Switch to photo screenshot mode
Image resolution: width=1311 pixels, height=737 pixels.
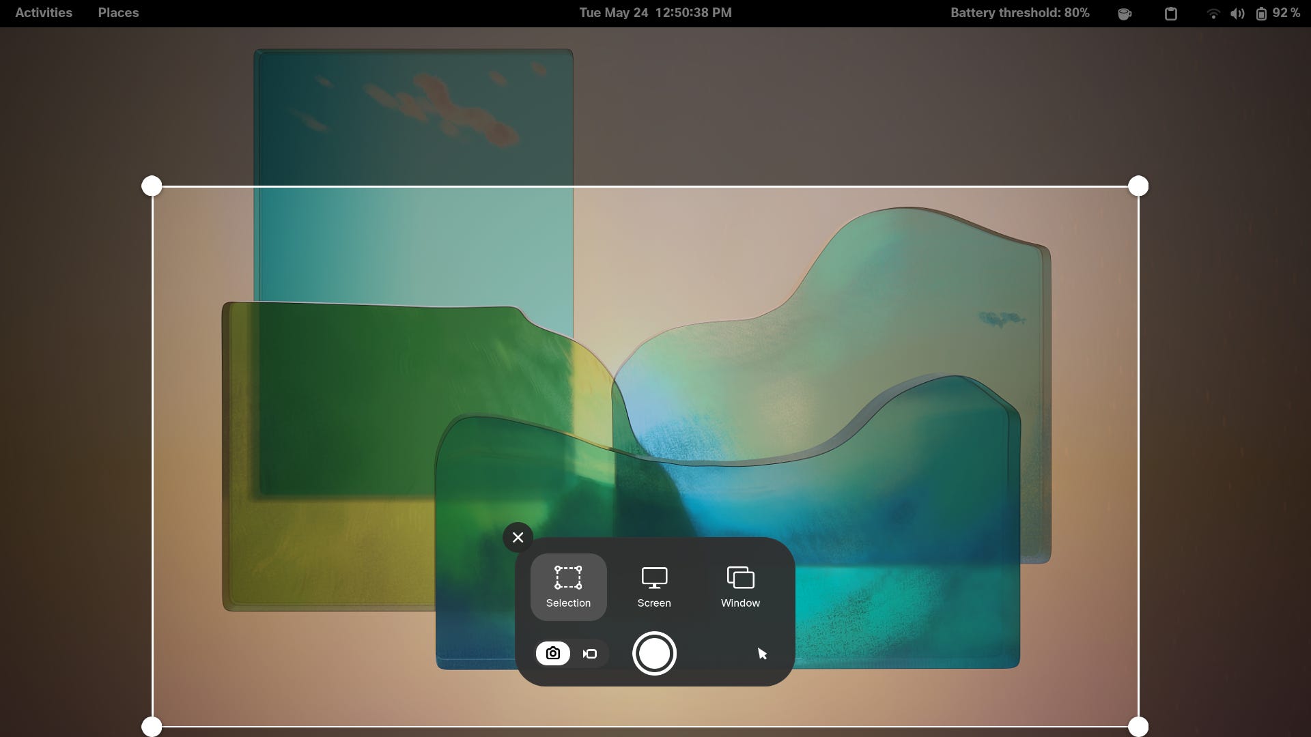pyautogui.click(x=553, y=654)
